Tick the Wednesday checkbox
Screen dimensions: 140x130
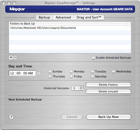[x=114, y=71]
